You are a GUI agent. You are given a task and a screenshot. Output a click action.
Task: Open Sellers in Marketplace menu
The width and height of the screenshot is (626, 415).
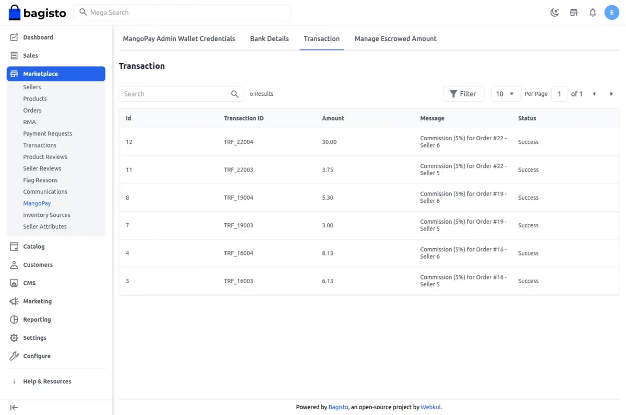[x=32, y=87]
